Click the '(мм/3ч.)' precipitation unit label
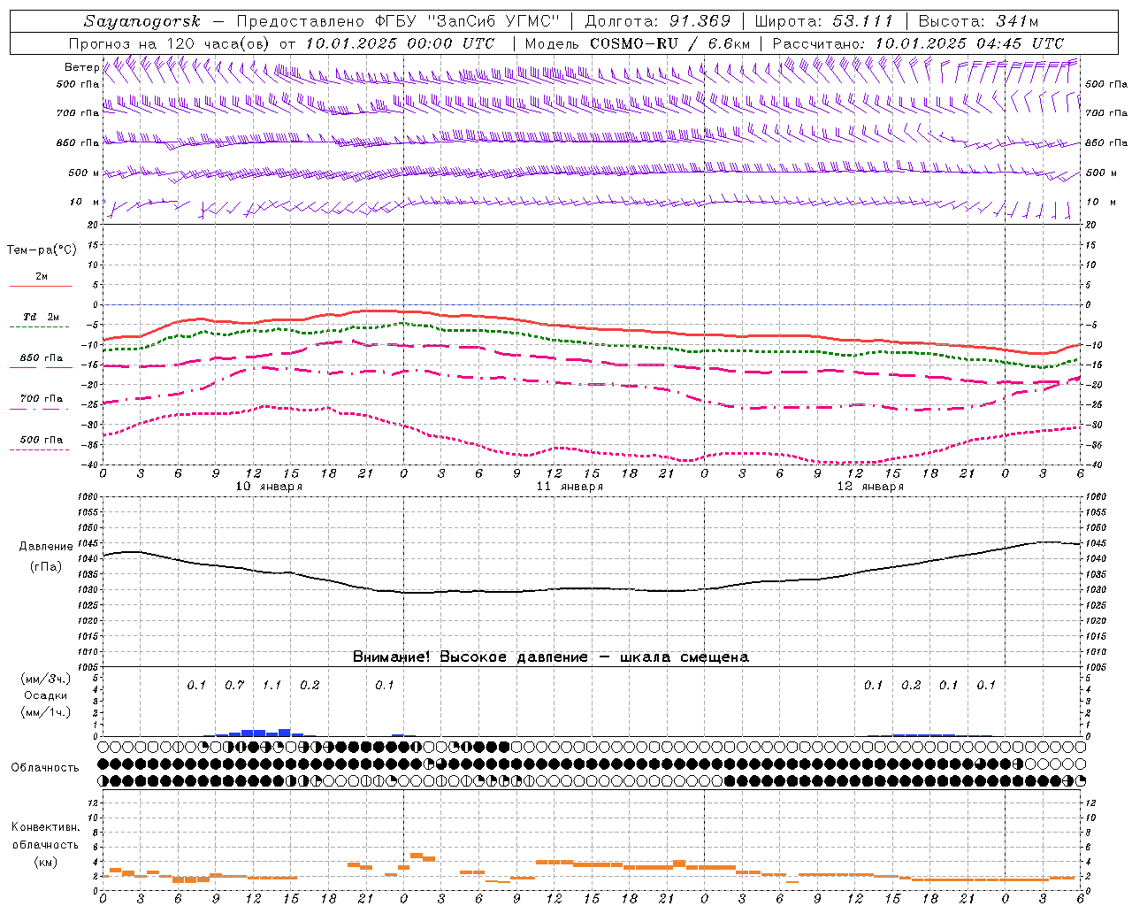This screenshot has width=1132, height=906. pyautogui.click(x=46, y=679)
